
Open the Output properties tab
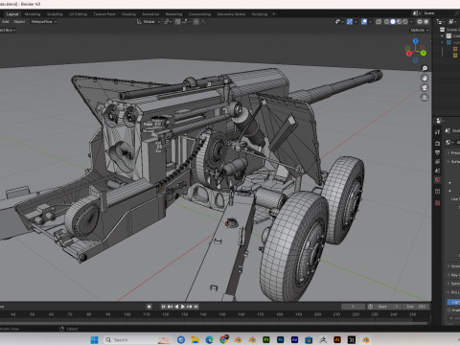tap(438, 152)
